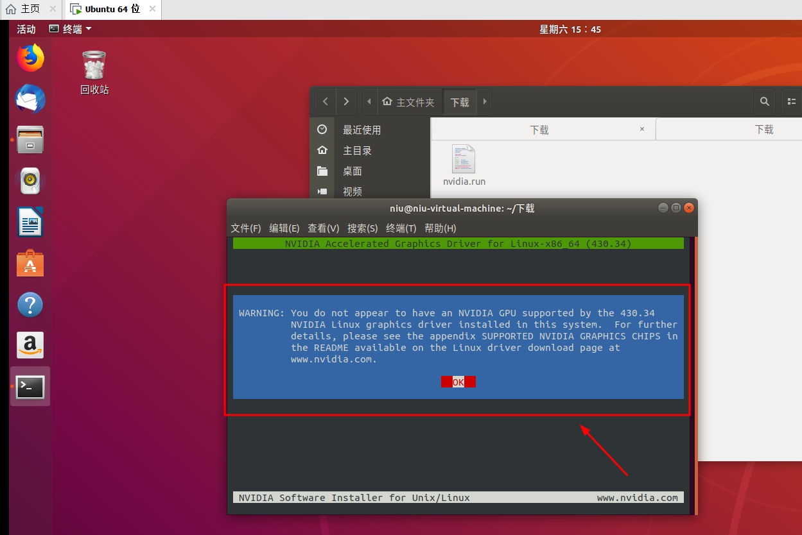802x535 pixels.
Task: Click the terminal title bar text
Action: [x=462, y=208]
